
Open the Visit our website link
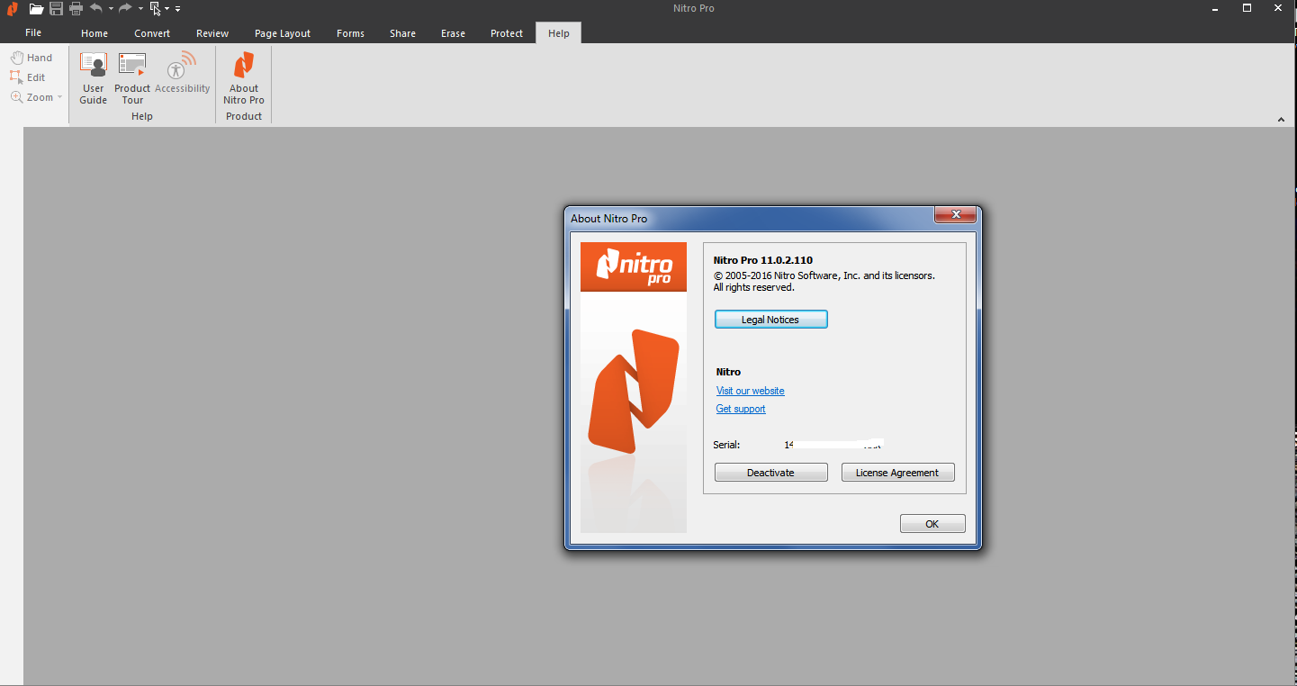point(750,390)
